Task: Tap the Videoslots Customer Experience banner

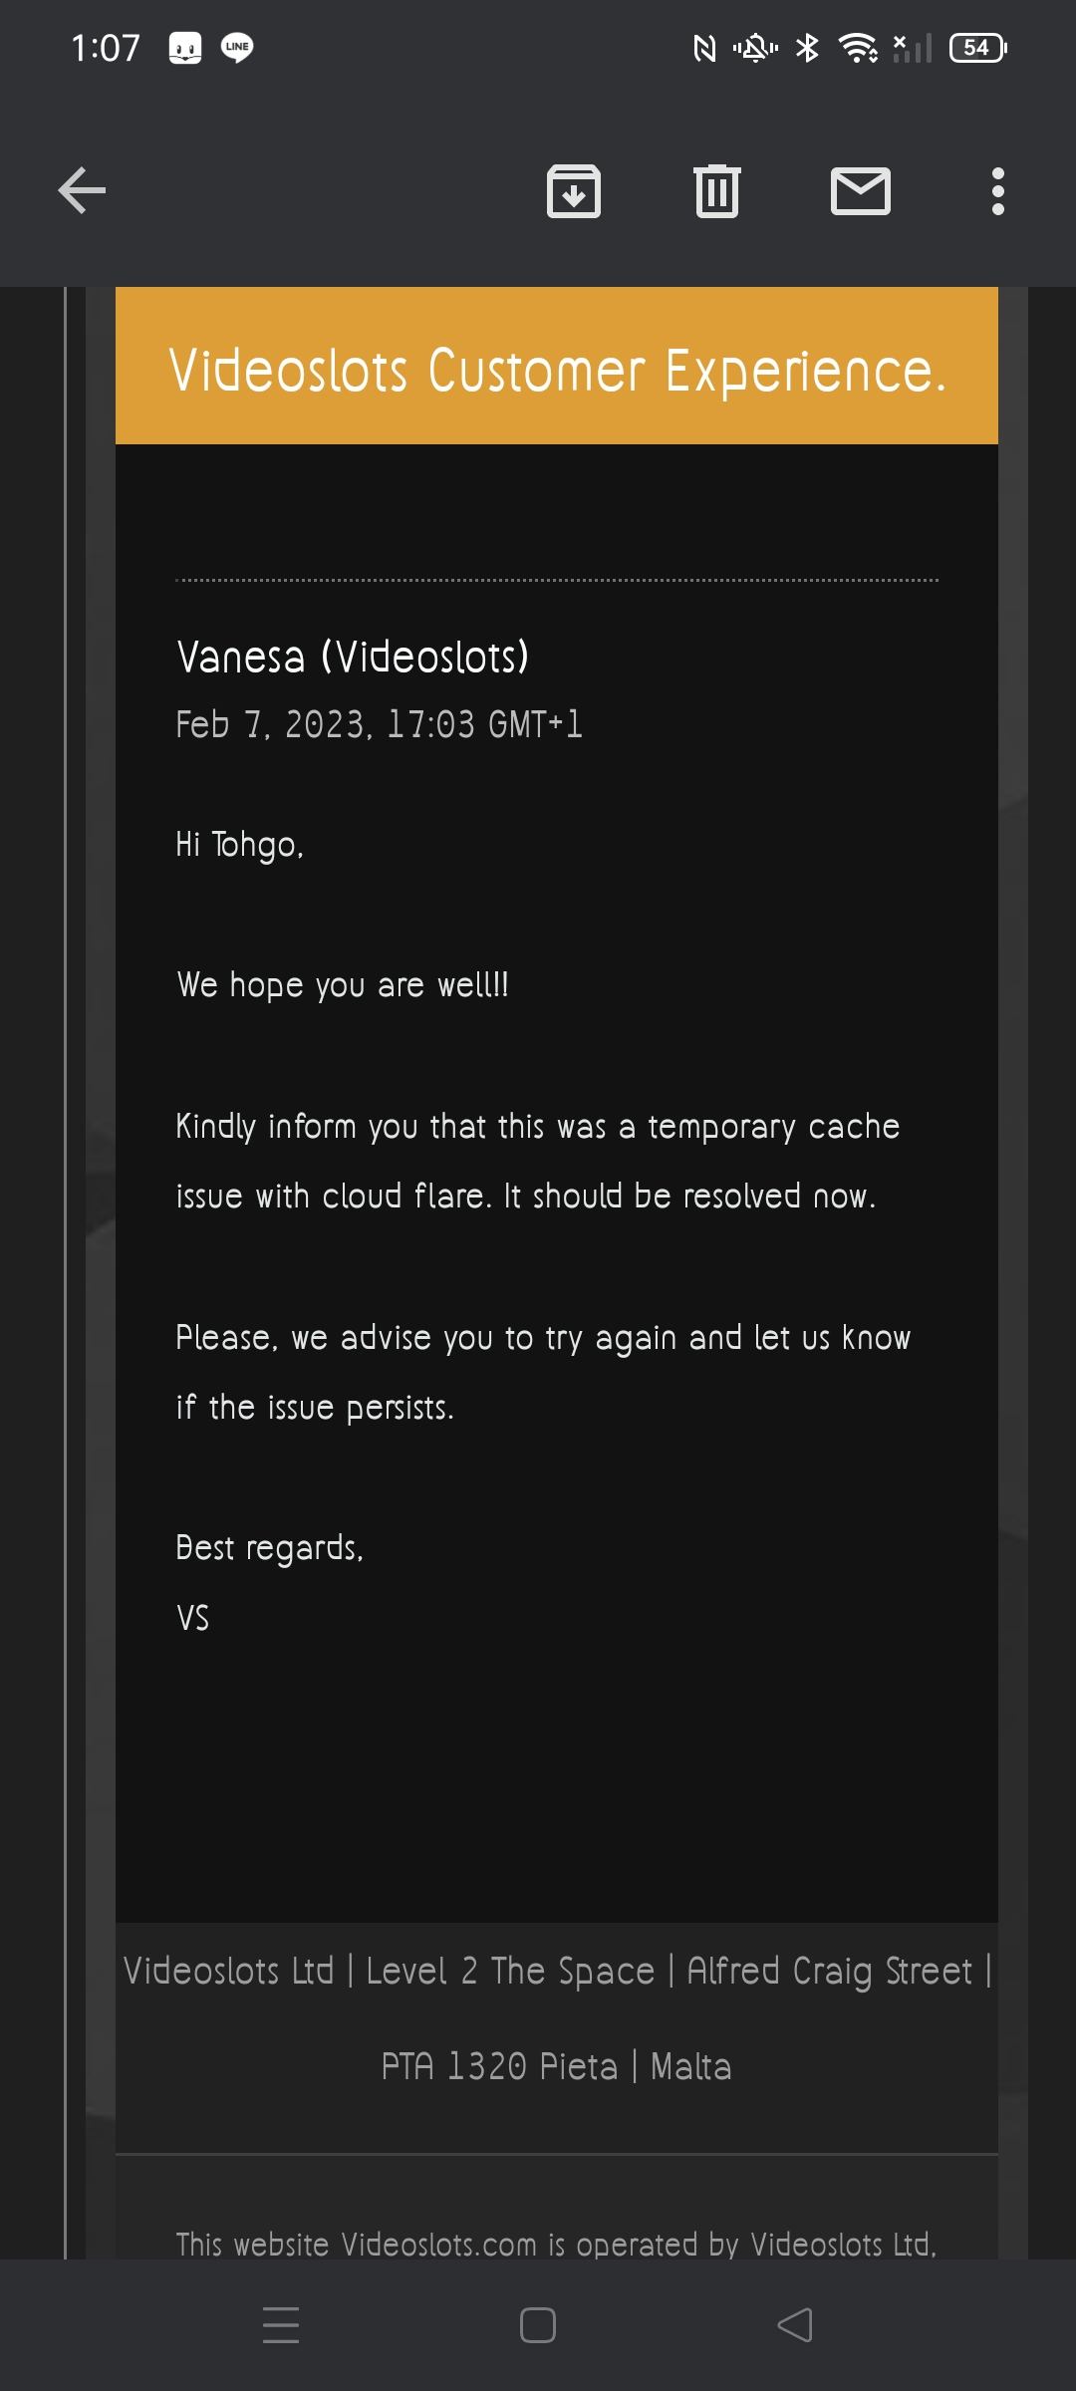Action: [x=557, y=369]
